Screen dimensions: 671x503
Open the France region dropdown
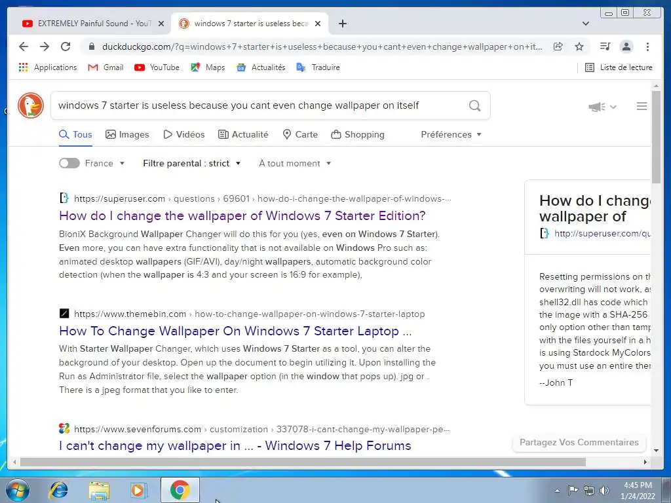(104, 163)
